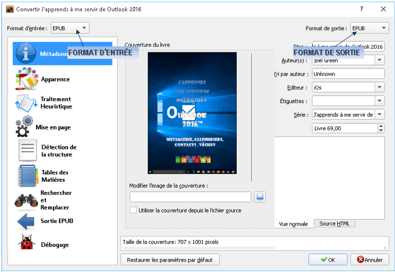Expand the Étiquettes combo box arrow
This screenshot has width=395, height=272.
(x=379, y=101)
